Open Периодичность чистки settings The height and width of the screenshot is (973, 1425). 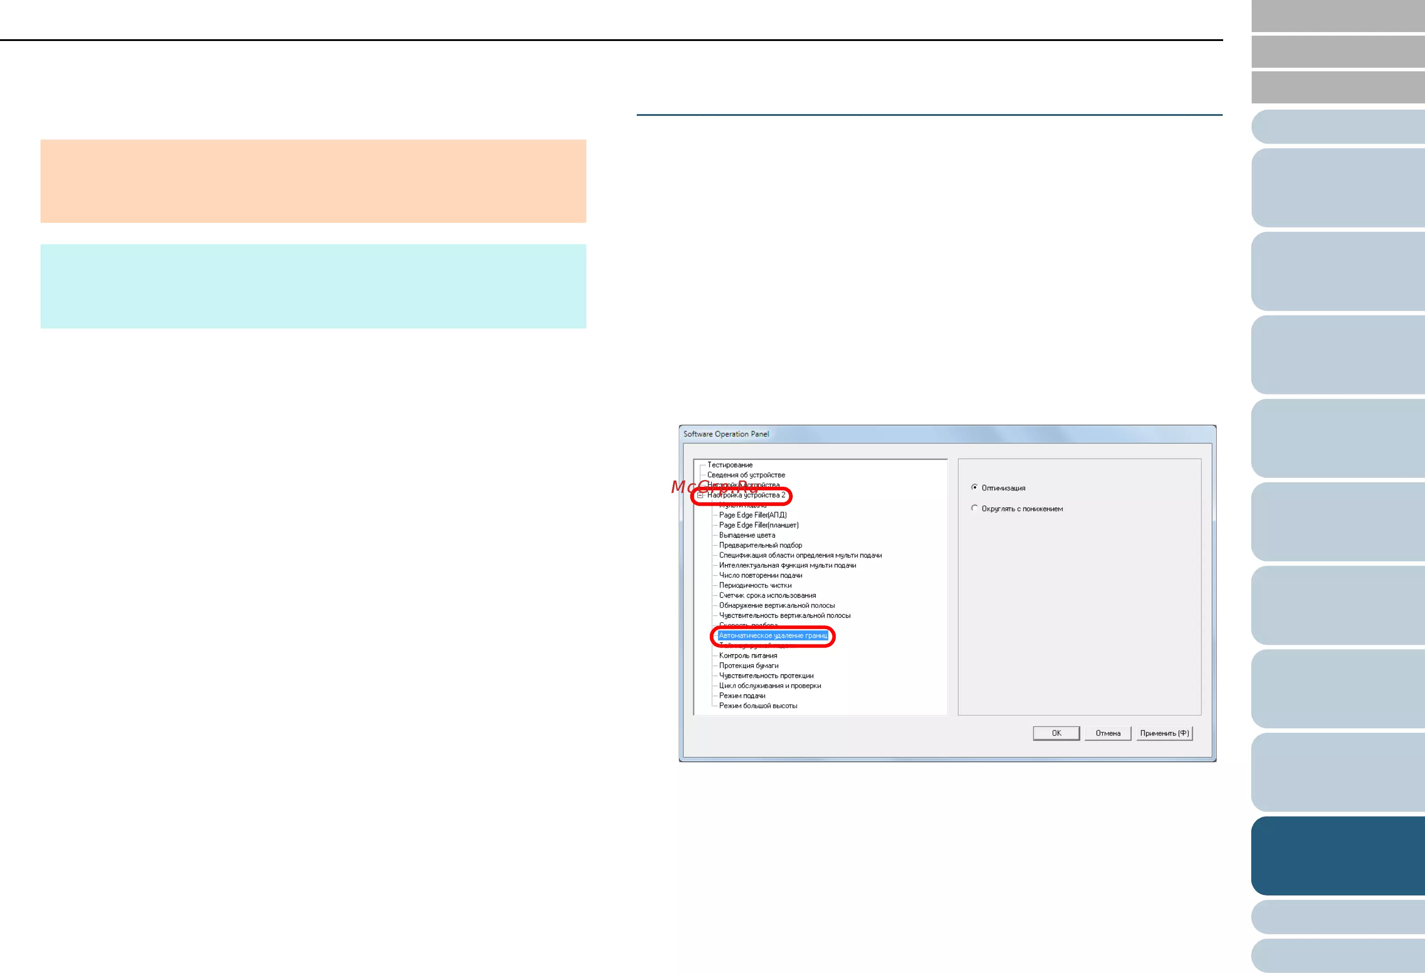[x=755, y=585]
